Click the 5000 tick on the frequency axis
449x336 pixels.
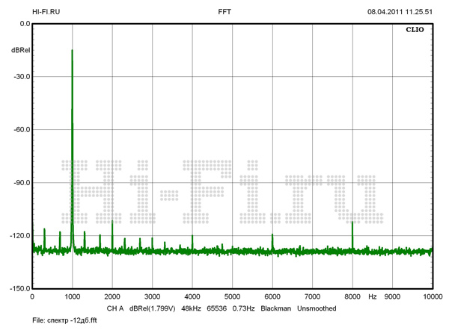[x=232, y=296]
